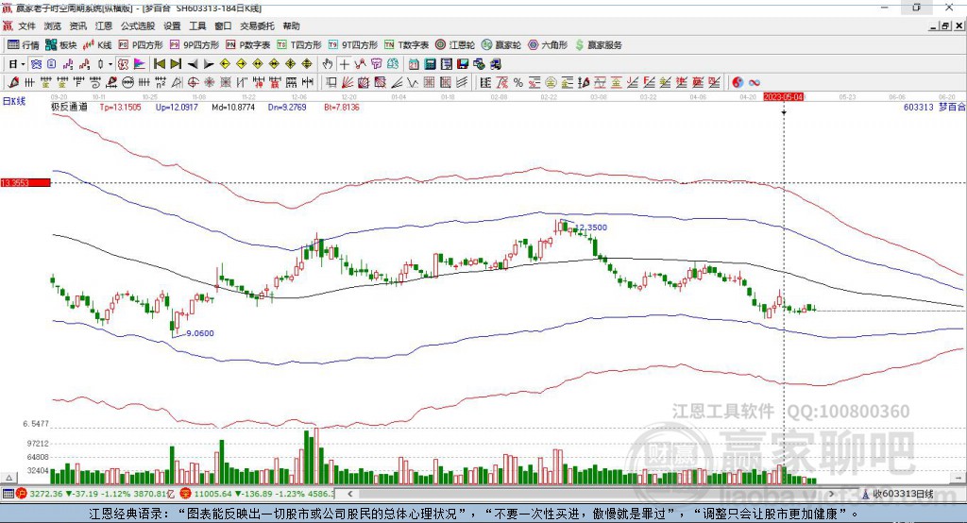The width and height of the screenshot is (967, 523).
Task: Open the 窗口 menu
Action: (x=223, y=25)
